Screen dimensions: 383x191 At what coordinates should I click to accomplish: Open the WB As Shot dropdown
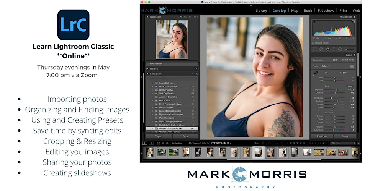pyautogui.click(x=344, y=73)
